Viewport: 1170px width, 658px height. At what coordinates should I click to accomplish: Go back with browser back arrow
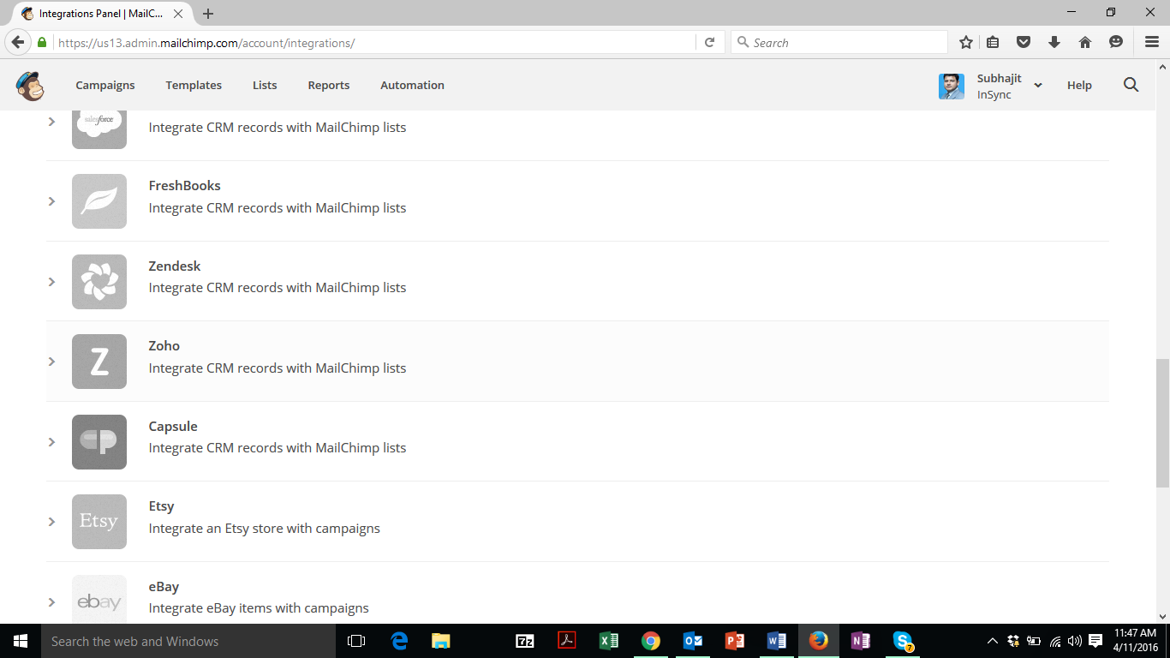pyautogui.click(x=18, y=42)
